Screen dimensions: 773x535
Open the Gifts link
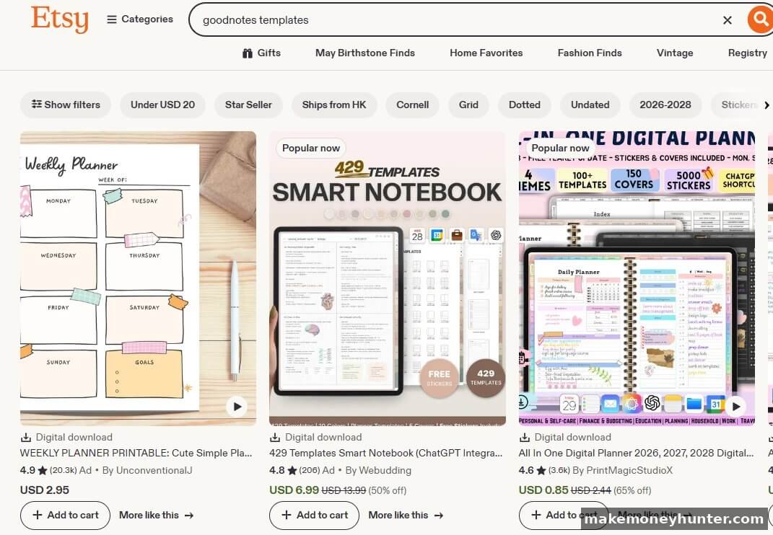coord(261,53)
